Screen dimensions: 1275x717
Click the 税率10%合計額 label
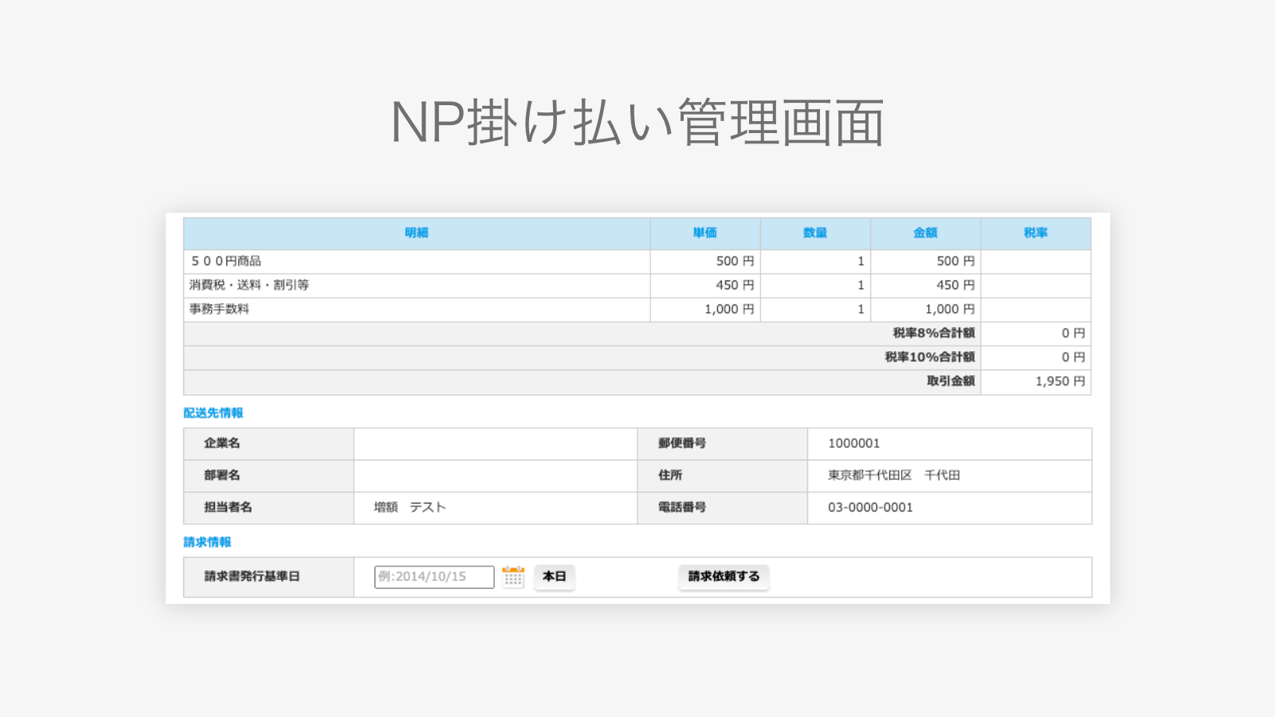coord(929,357)
